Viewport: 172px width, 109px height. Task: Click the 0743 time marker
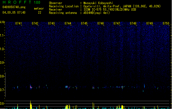tap(51, 23)
